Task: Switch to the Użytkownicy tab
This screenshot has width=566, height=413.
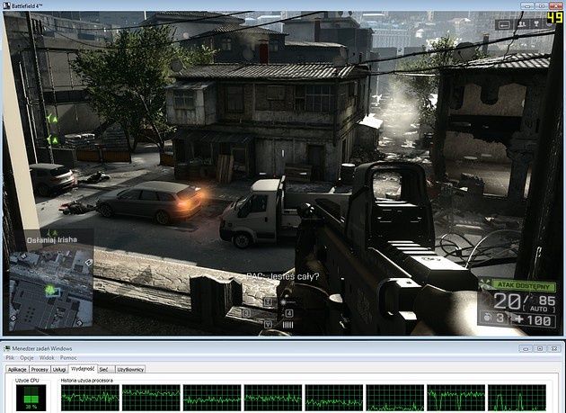Action: (x=130, y=369)
